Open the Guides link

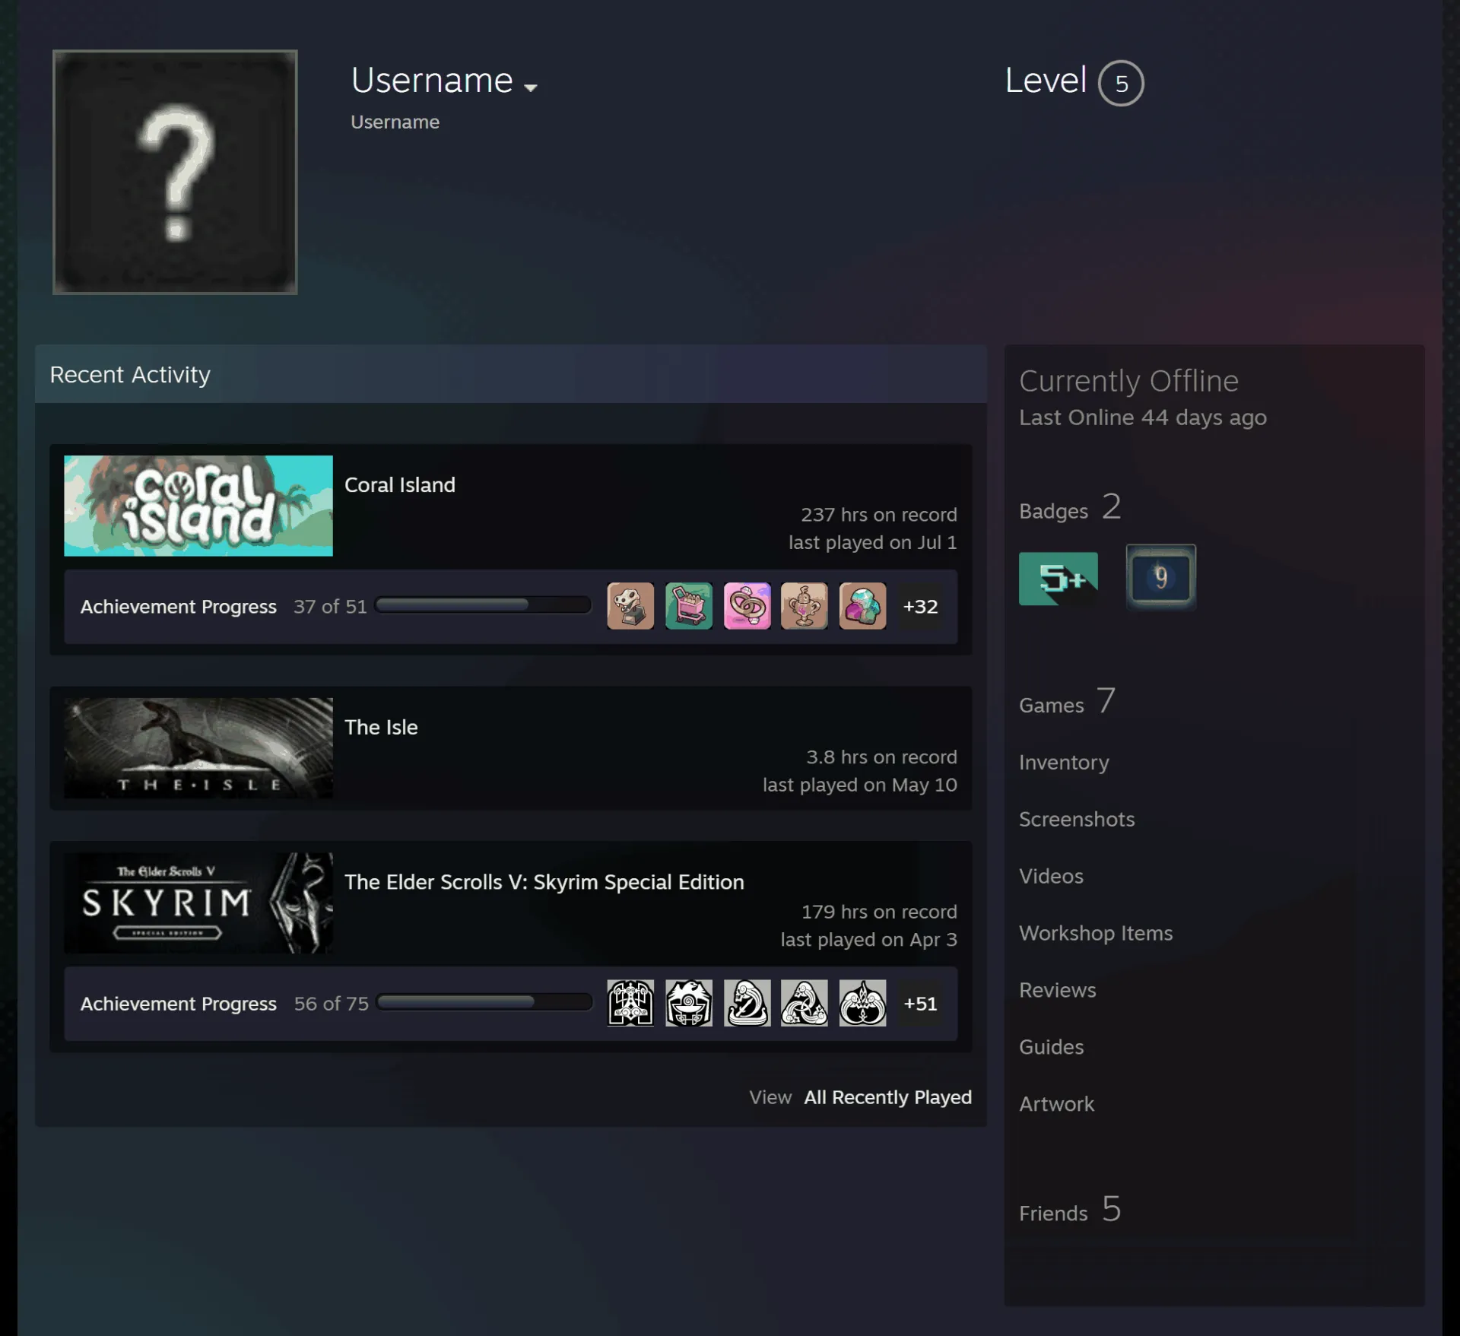[x=1052, y=1047]
